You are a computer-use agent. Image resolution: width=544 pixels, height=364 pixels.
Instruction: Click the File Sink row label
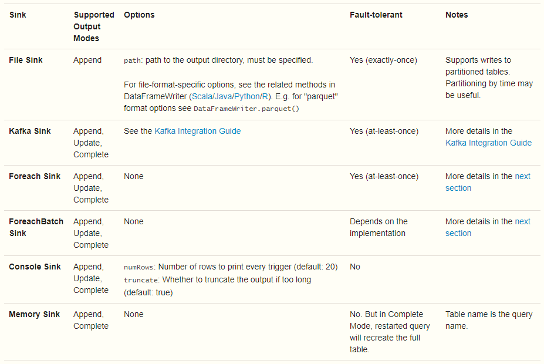26,60
